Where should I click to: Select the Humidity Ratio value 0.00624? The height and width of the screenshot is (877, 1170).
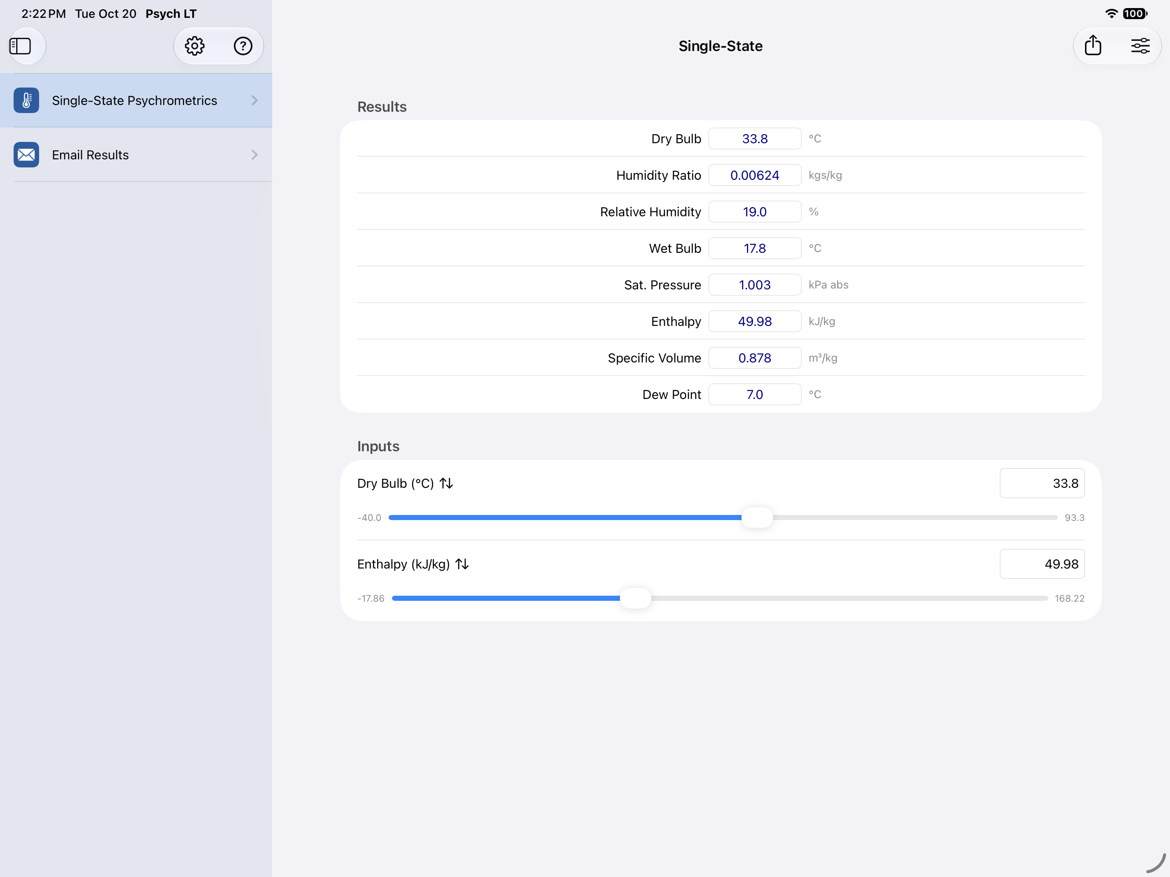tap(755, 175)
